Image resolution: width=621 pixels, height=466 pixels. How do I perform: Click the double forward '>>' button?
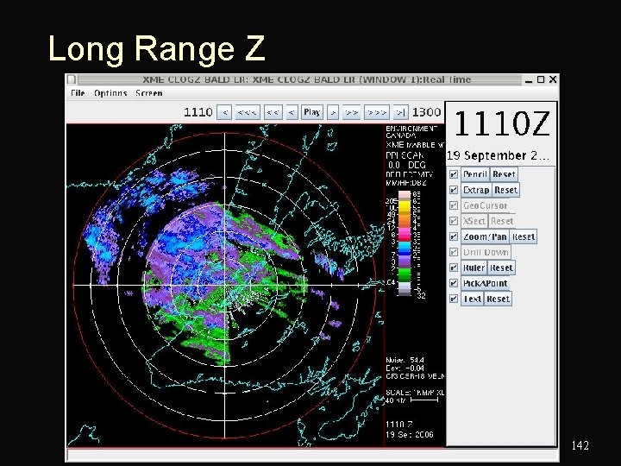(351, 112)
